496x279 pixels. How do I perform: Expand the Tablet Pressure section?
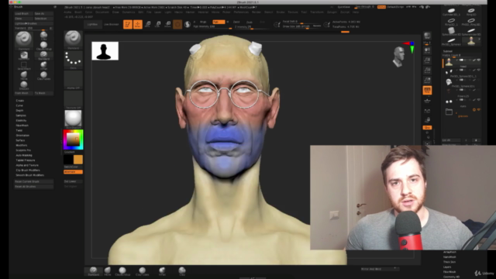26,160
